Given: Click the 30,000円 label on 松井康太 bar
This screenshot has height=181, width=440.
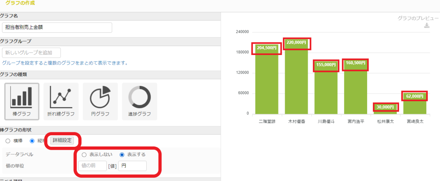Looking at the screenshot, I should click(385, 107).
